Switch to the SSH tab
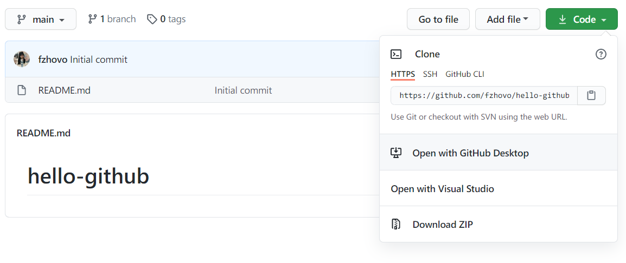626x263 pixels. point(430,74)
